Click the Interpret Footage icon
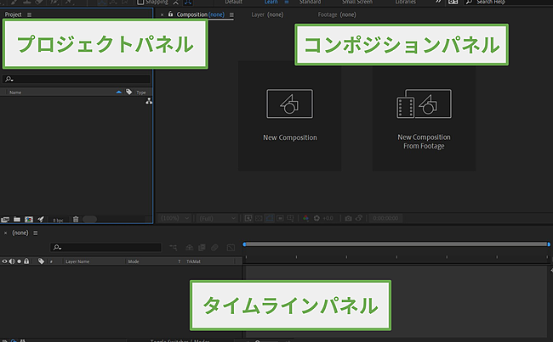Viewport: 553px width, 342px height. 5,220
